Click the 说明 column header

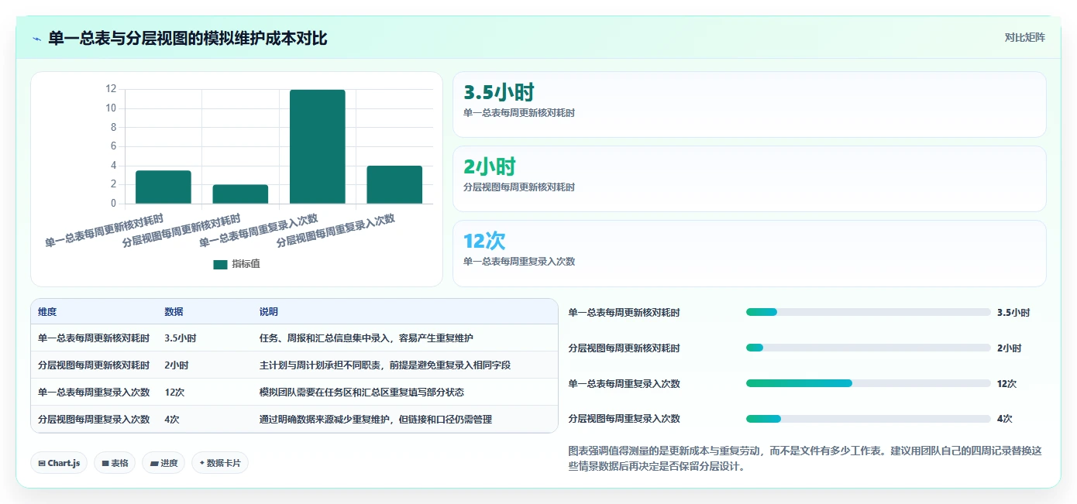[x=269, y=312]
